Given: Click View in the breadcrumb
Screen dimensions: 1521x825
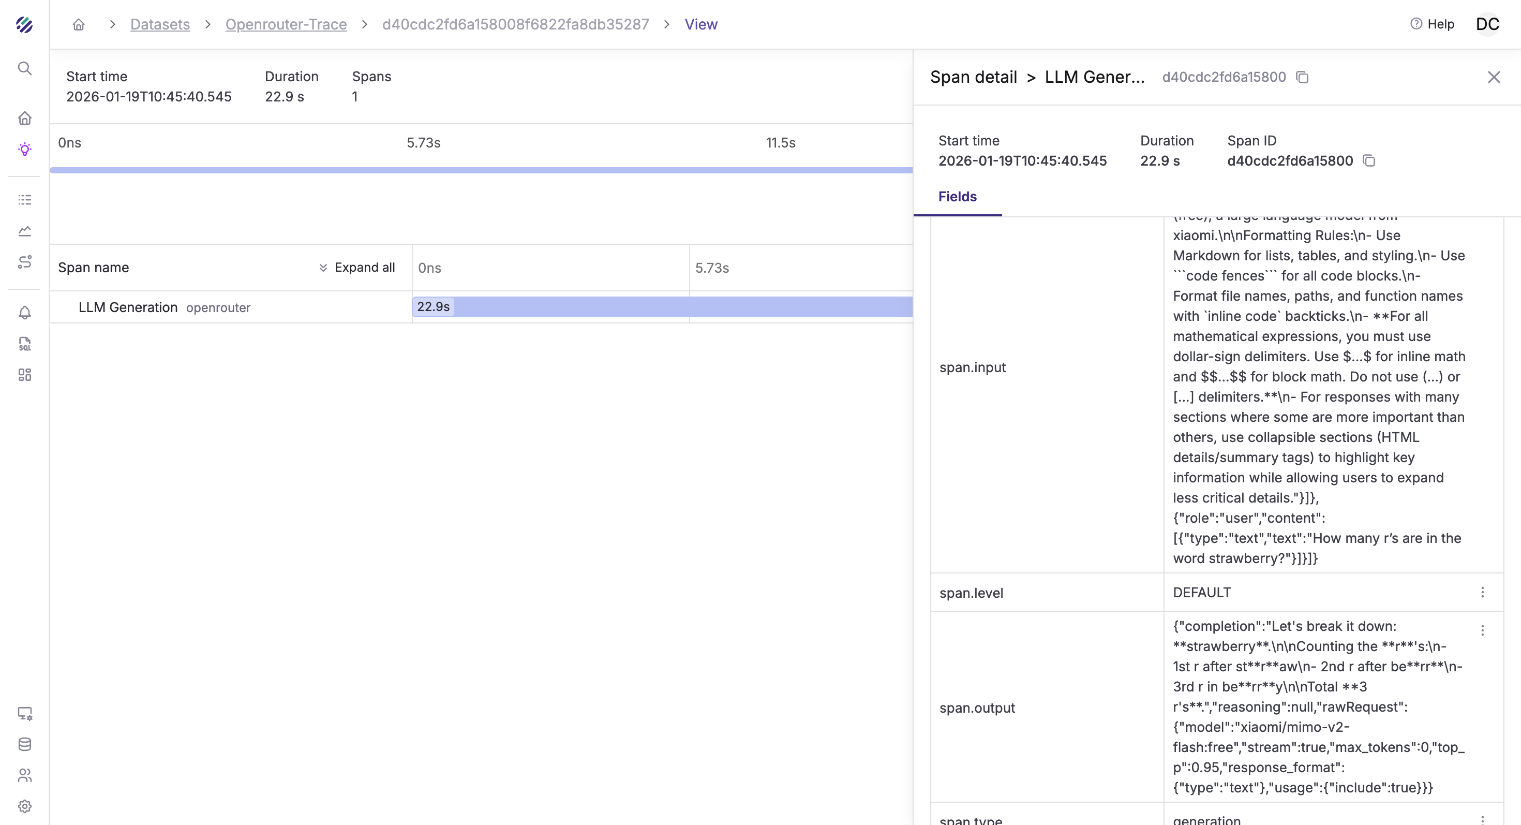Looking at the screenshot, I should click(701, 24).
